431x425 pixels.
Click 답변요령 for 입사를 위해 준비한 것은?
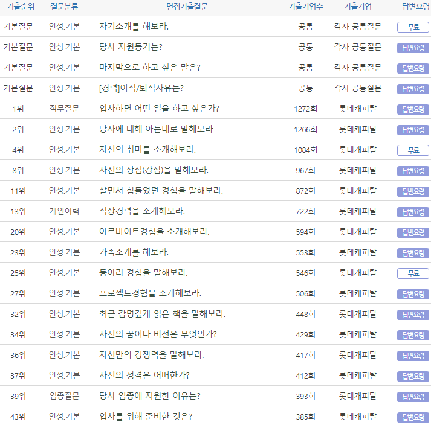pyautogui.click(x=413, y=417)
